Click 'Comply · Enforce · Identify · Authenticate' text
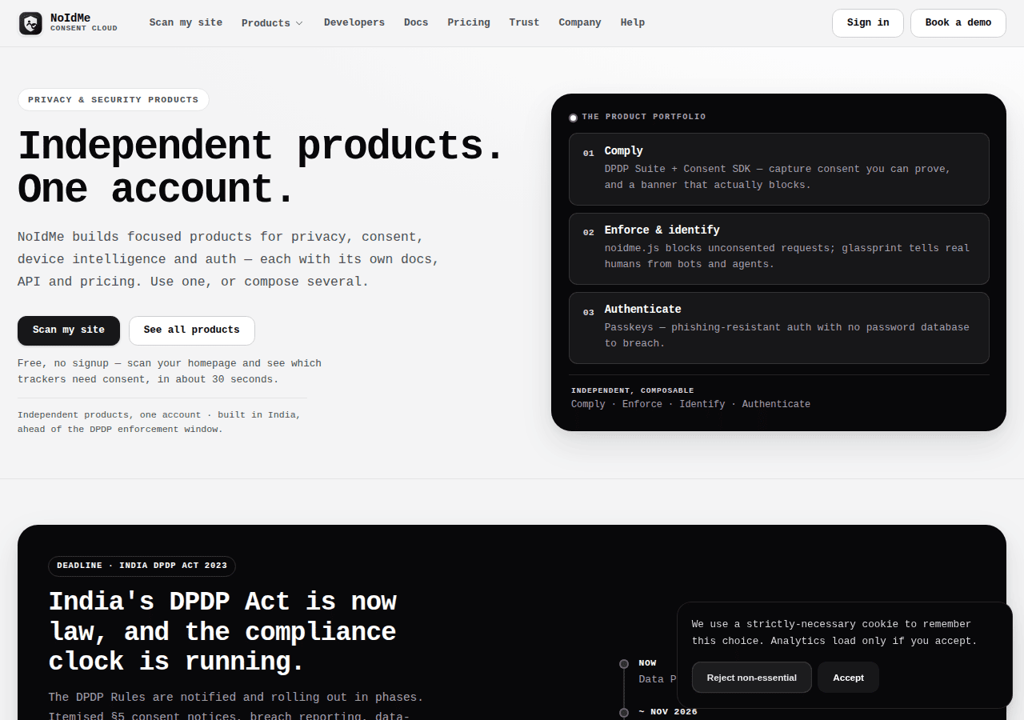Viewport: 1024px width, 720px height. pos(690,404)
